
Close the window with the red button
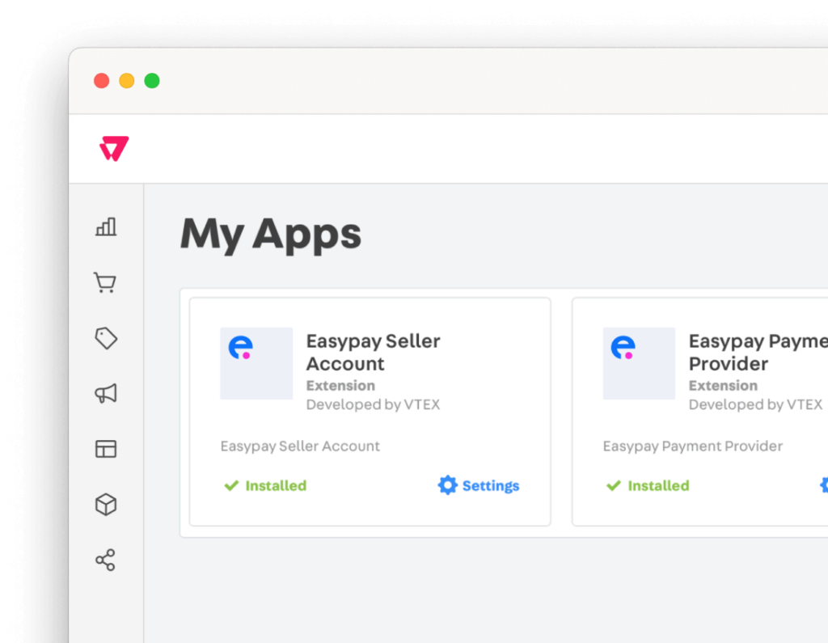pyautogui.click(x=101, y=81)
